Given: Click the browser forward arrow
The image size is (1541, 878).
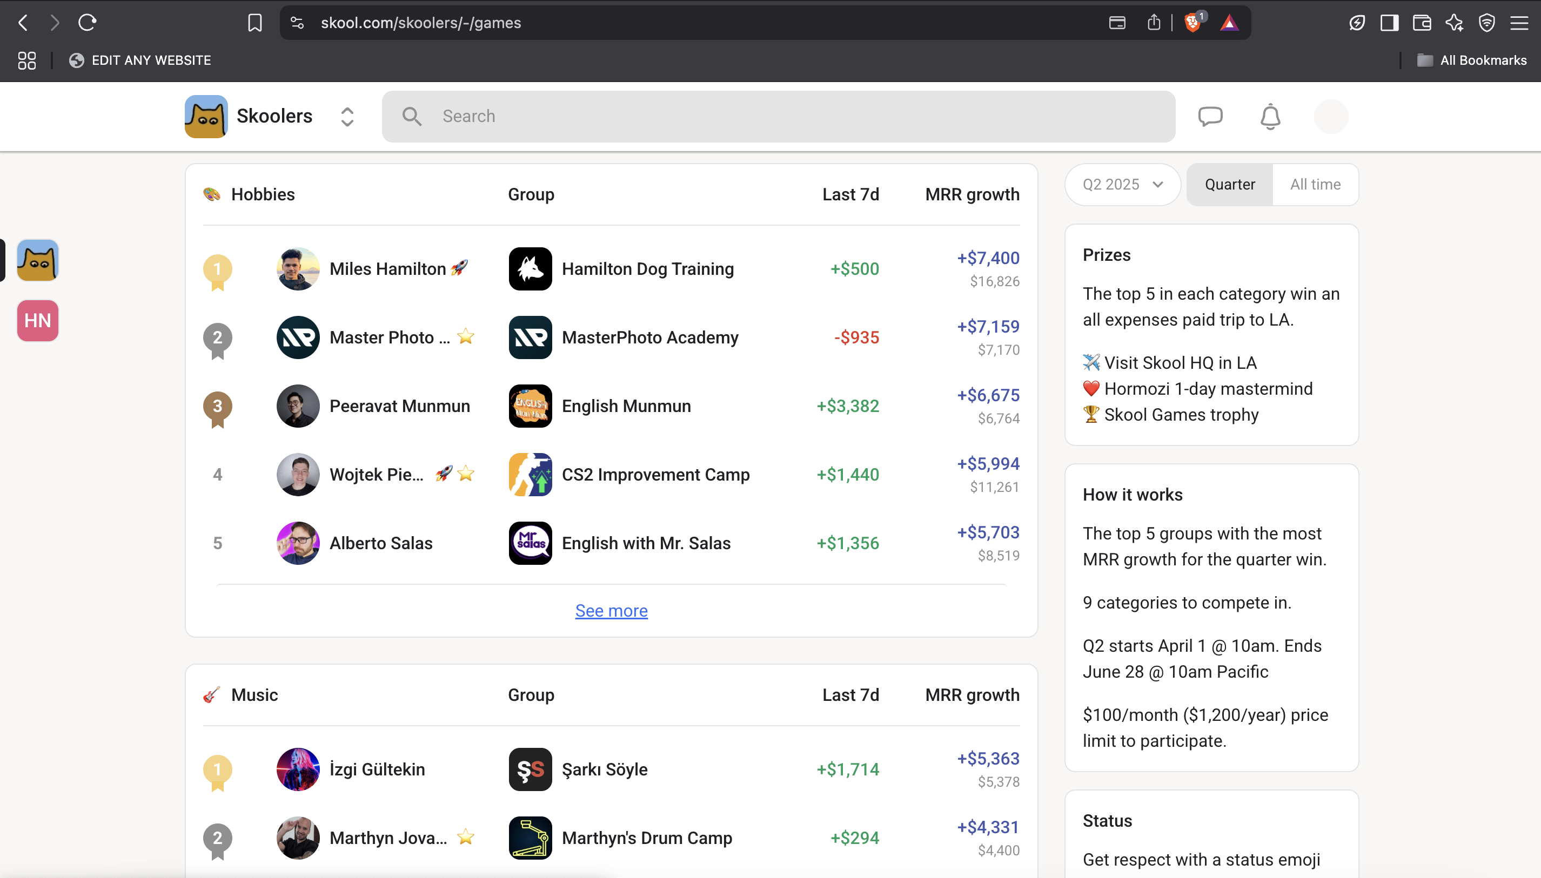Looking at the screenshot, I should (55, 23).
